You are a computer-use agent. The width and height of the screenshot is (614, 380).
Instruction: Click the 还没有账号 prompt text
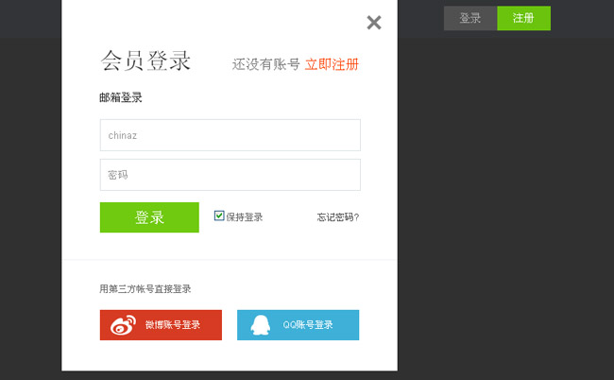click(266, 64)
